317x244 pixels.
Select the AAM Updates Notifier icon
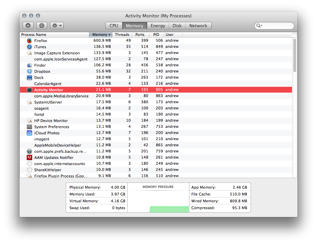pyautogui.click(x=29, y=158)
